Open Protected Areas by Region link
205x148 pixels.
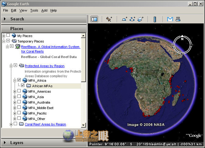click(x=44, y=66)
